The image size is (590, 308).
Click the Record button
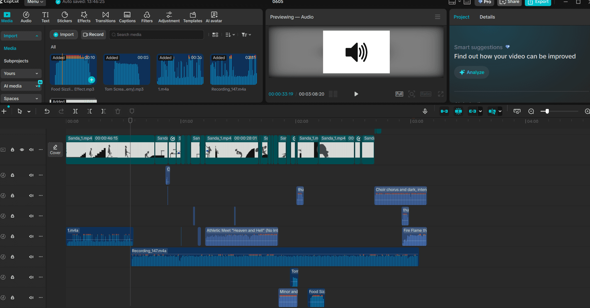[93, 35]
